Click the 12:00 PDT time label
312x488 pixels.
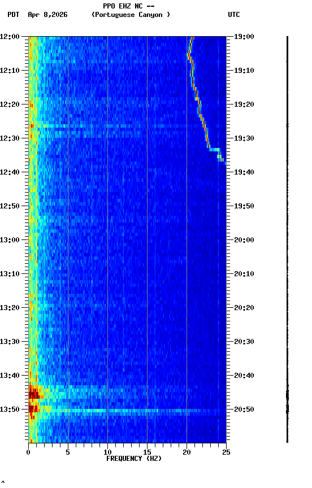click(x=10, y=37)
